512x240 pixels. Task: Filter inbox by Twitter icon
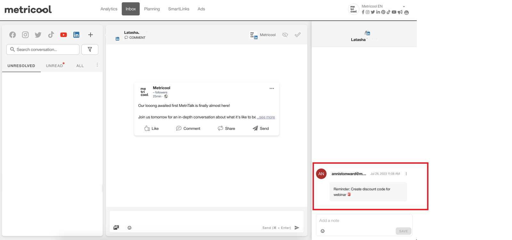[38, 35]
